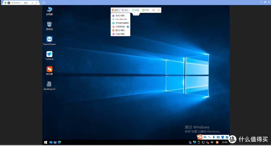
Task: Collapse the toolbar with the up chevron
Action: coord(138,14)
